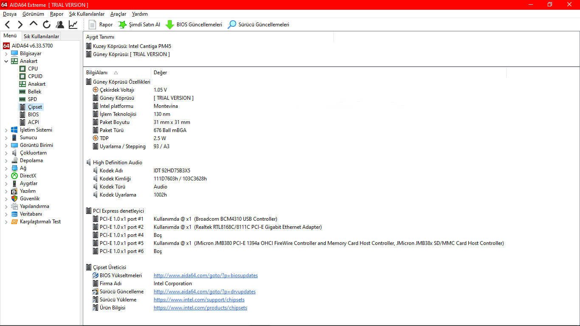Select the CPUID icon in tree
Screen dimensions: 580x326
point(23,76)
